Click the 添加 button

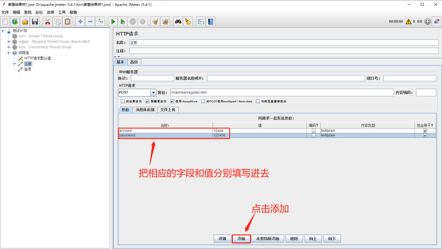point(241,239)
